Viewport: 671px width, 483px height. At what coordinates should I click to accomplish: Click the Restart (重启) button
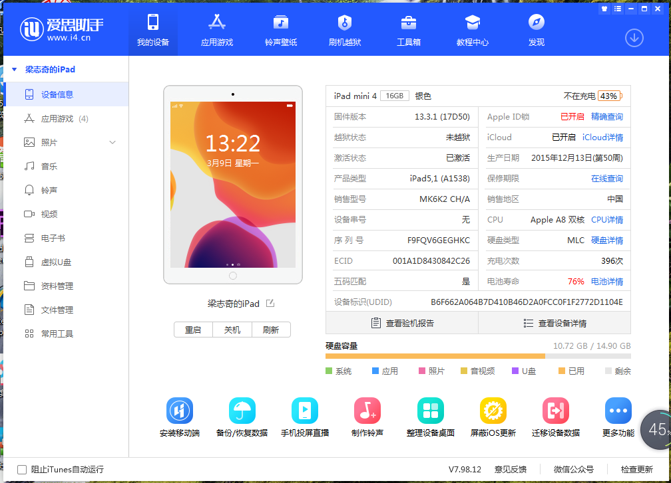pos(193,330)
